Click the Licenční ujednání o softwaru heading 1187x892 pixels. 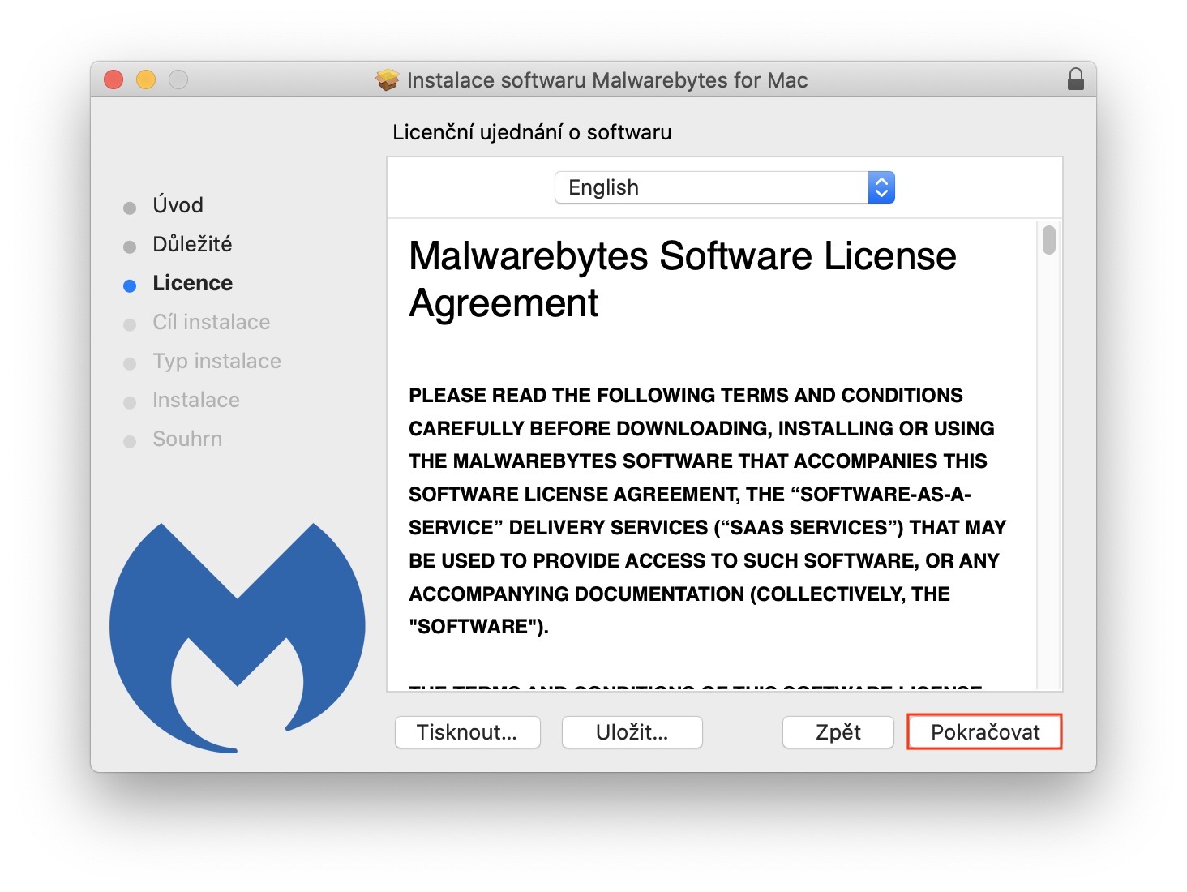pos(532,132)
